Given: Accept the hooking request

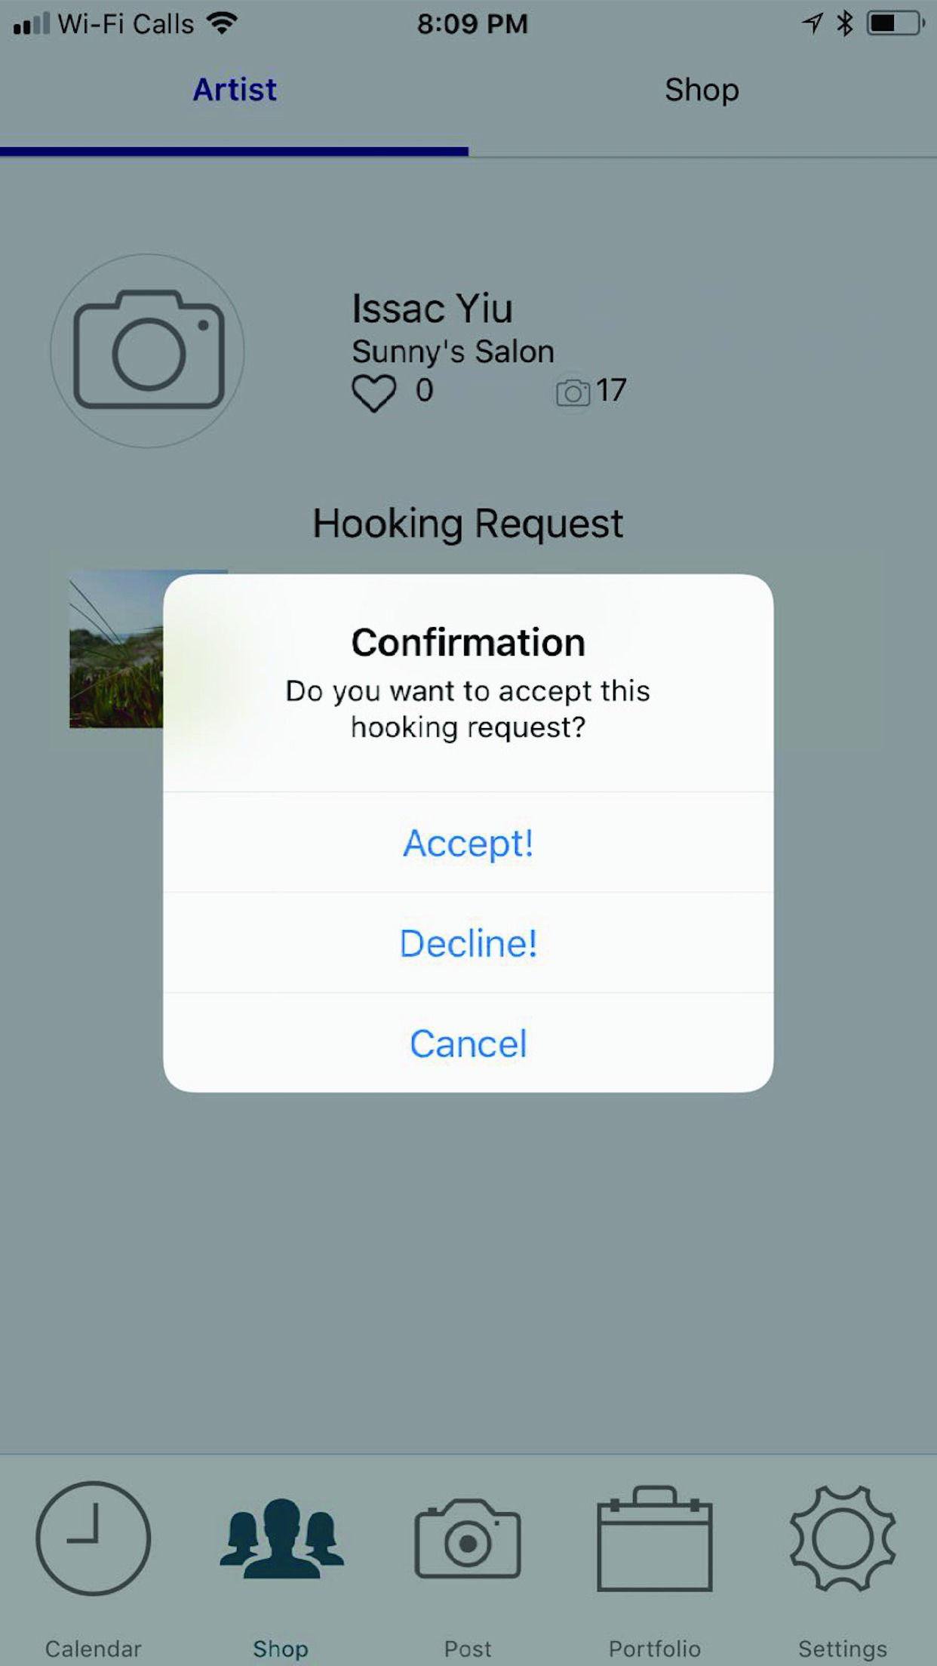Looking at the screenshot, I should point(468,843).
